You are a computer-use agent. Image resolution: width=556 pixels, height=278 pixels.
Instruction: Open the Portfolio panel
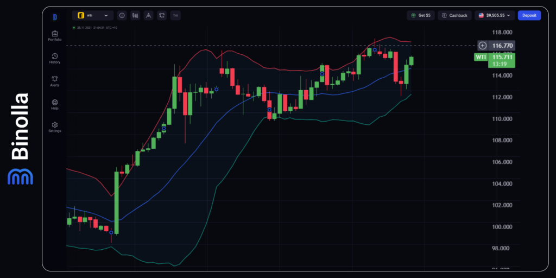pyautogui.click(x=55, y=36)
